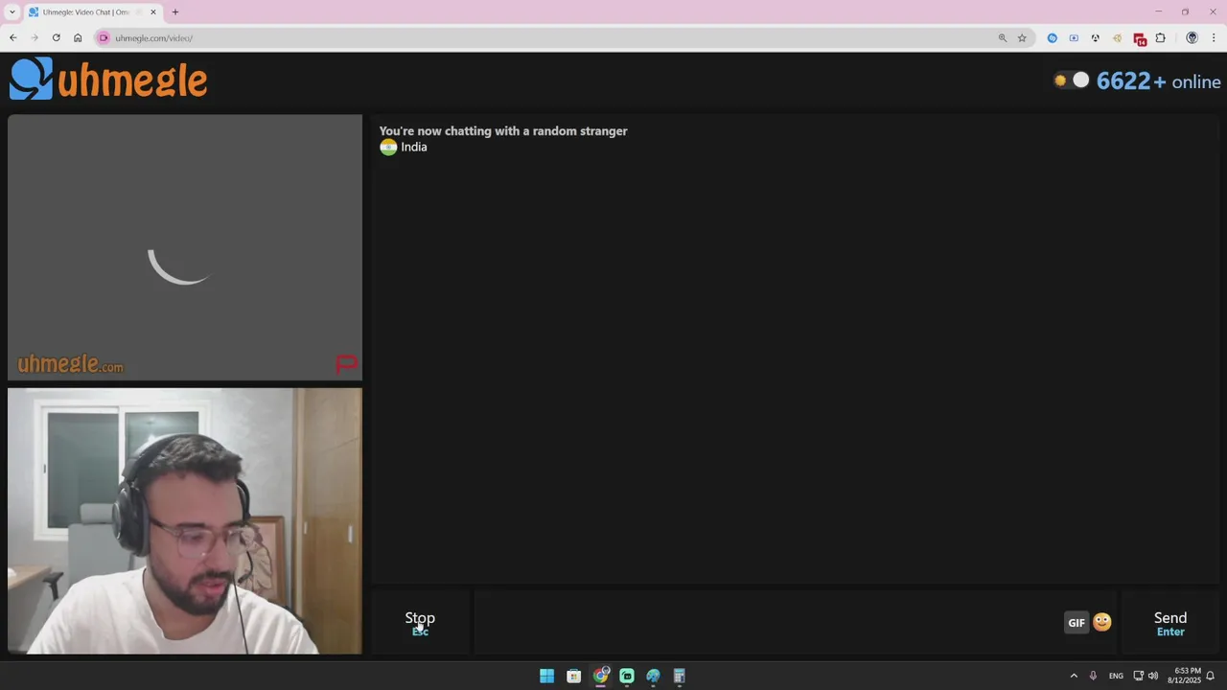Viewport: 1227px width, 690px height.
Task: Open the volume control in tray
Action: tap(1153, 676)
